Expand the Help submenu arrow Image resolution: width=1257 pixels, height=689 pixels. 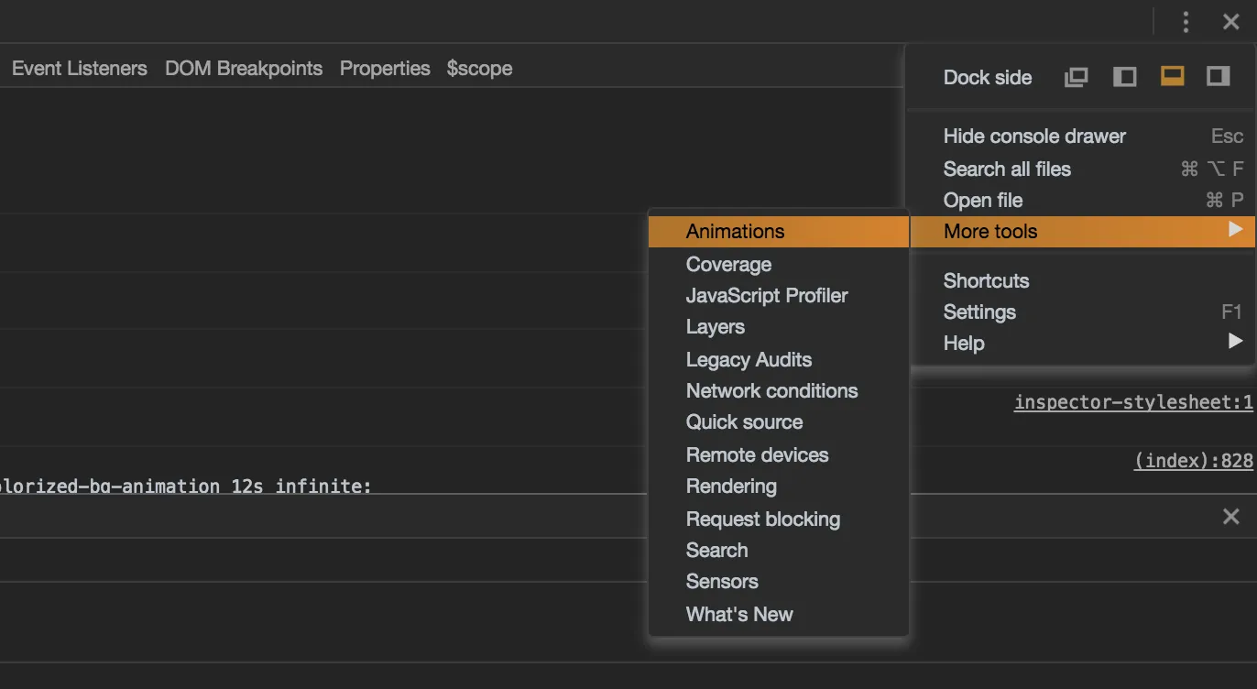coord(1235,342)
